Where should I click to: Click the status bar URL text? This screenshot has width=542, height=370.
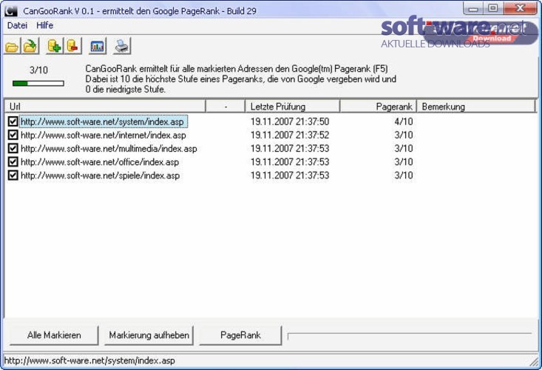click(x=89, y=360)
